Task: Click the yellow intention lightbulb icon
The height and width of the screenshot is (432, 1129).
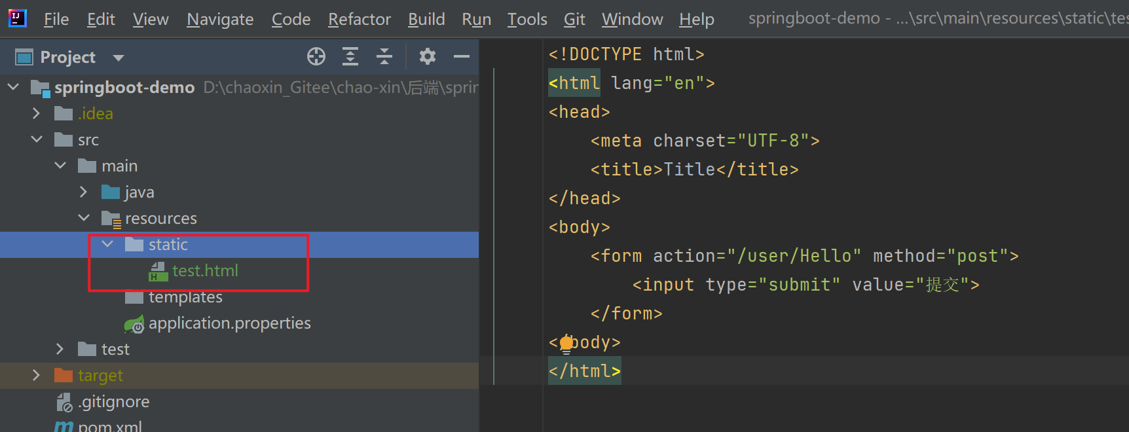Action: pyautogui.click(x=566, y=344)
